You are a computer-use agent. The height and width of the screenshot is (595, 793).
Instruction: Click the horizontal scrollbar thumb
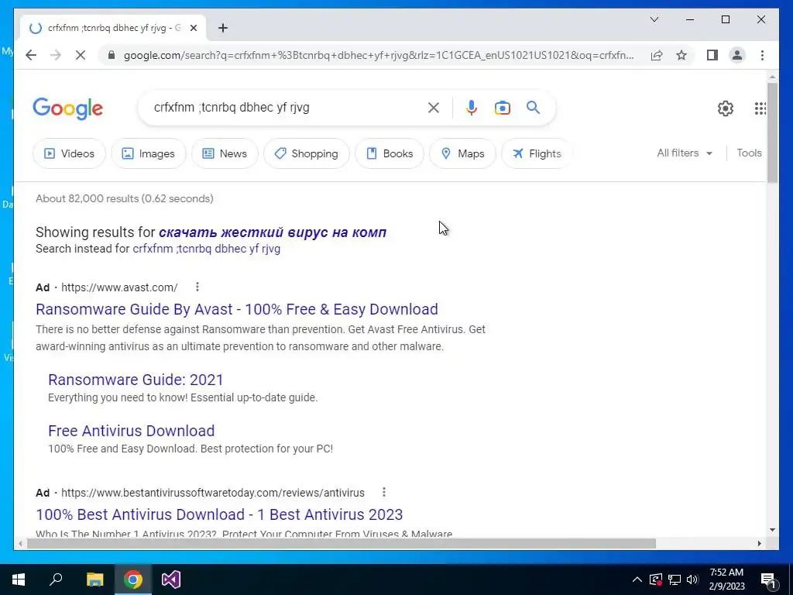point(342,543)
